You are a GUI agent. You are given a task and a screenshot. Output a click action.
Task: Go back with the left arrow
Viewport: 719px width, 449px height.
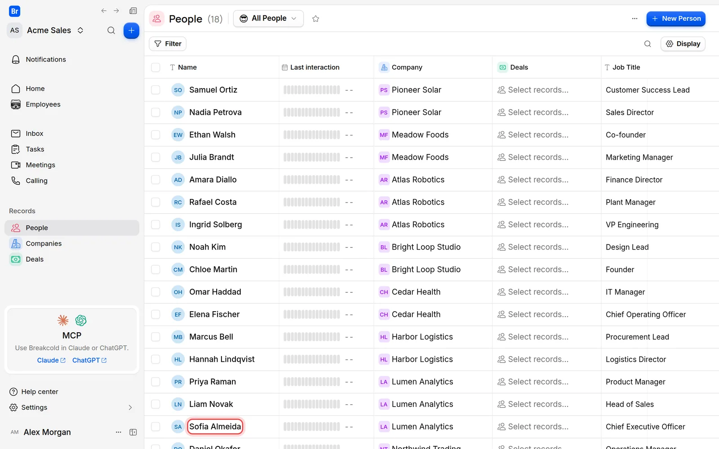[x=104, y=11]
